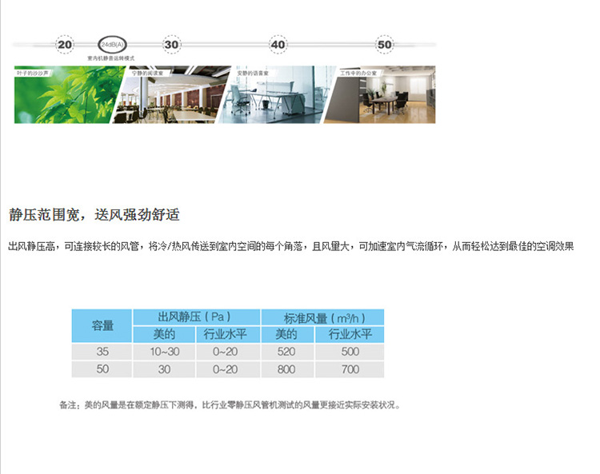Select the 800 airflow value cell
The image size is (600, 474).
click(286, 369)
